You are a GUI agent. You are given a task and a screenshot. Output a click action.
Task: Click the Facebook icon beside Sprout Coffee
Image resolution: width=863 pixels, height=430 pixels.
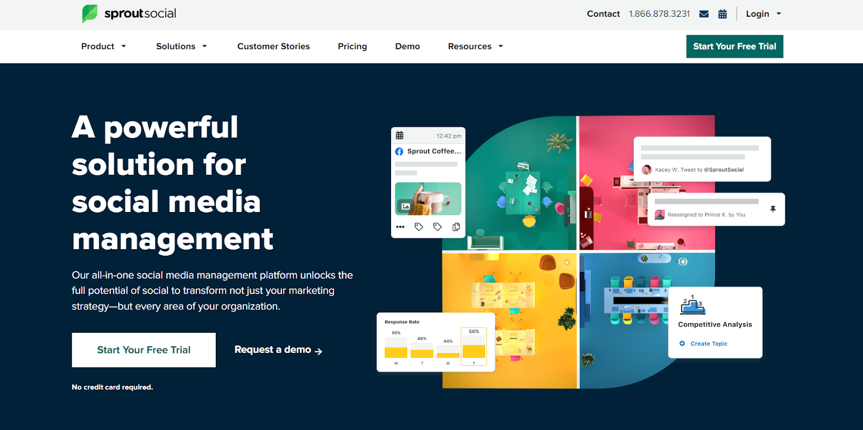tap(399, 152)
